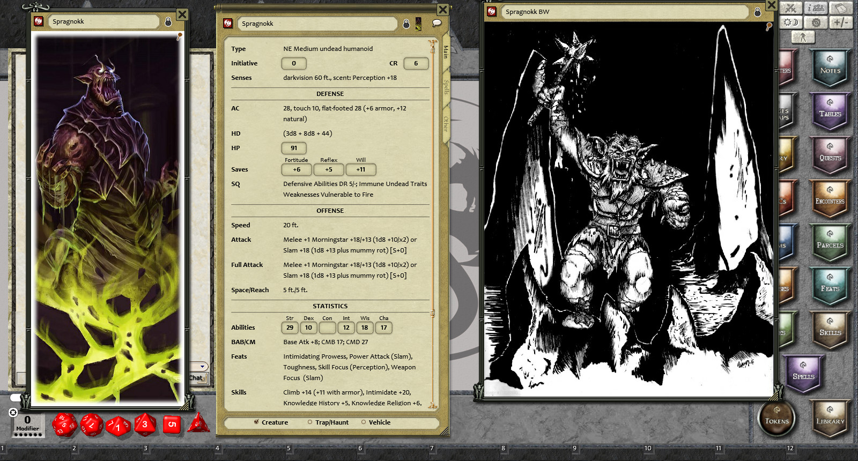The width and height of the screenshot is (858, 461).
Task: Open the Modifiers plus/minus icon
Action: point(841,23)
